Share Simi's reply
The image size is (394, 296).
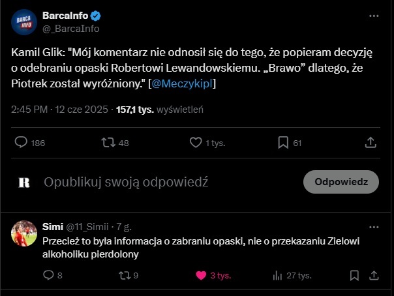(x=372, y=275)
